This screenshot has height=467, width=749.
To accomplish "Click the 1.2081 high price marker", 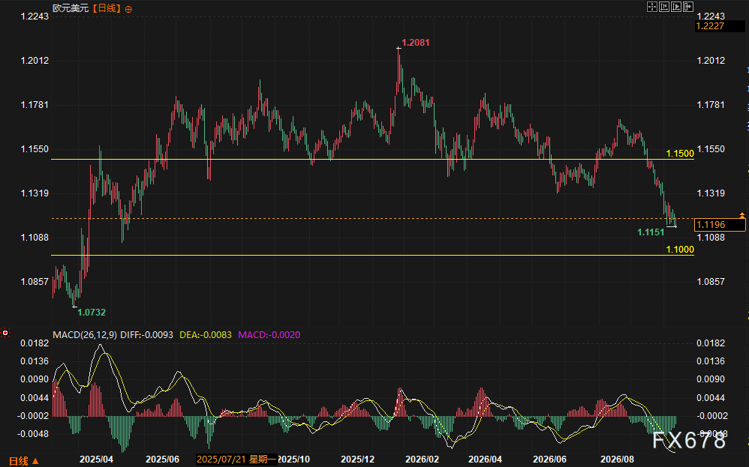I will point(416,43).
